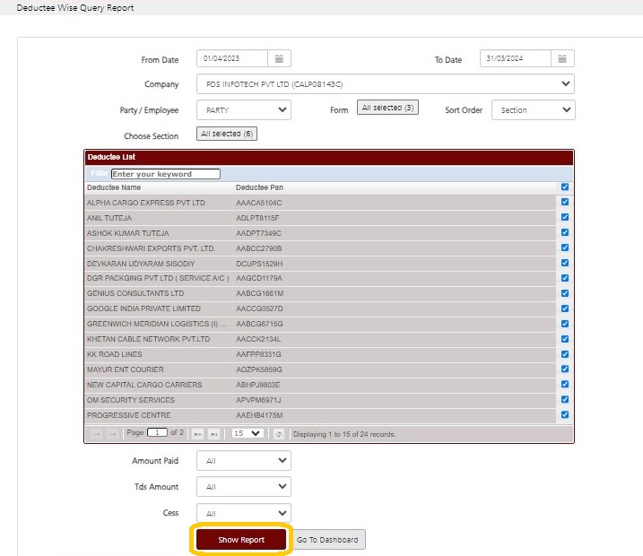Refresh the deductee list grid

[278, 434]
